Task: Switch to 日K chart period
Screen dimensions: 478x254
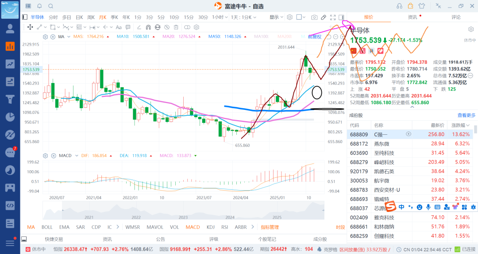Action: tap(79, 17)
